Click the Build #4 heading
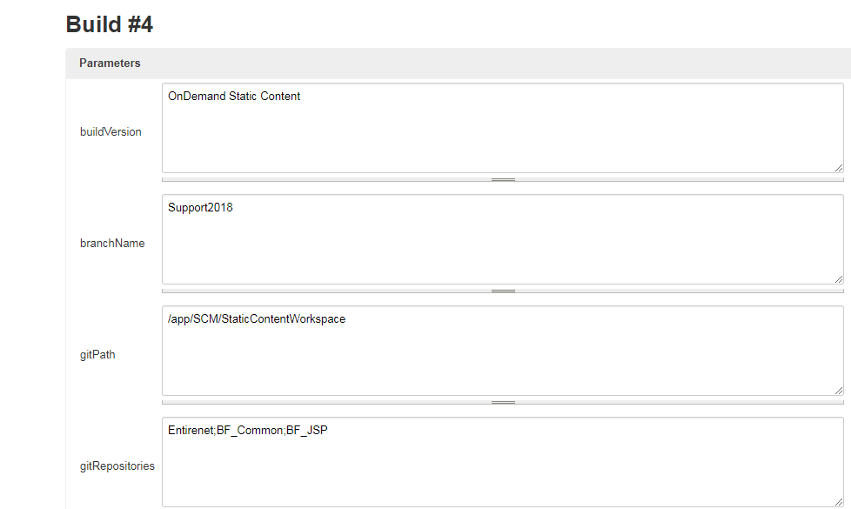This screenshot has width=851, height=509. click(x=110, y=24)
